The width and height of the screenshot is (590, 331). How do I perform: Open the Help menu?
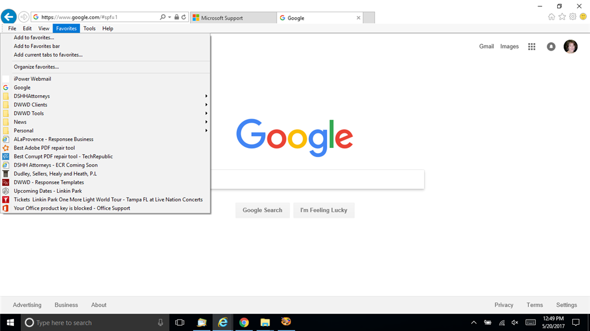108,29
